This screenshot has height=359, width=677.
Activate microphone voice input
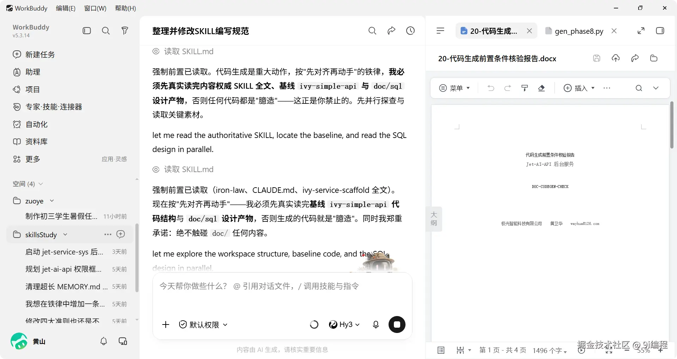(376, 325)
